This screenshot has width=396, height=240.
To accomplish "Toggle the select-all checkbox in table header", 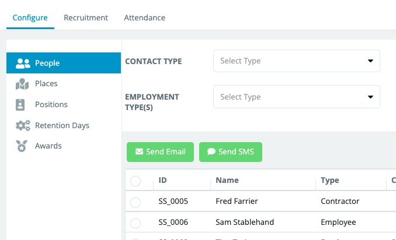I will coord(136,181).
